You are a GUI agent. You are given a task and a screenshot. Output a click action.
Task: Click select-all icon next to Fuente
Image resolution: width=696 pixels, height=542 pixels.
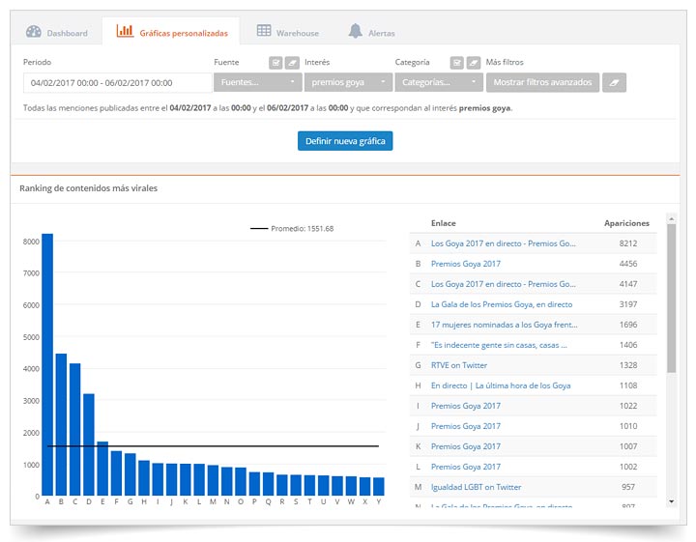pos(275,63)
